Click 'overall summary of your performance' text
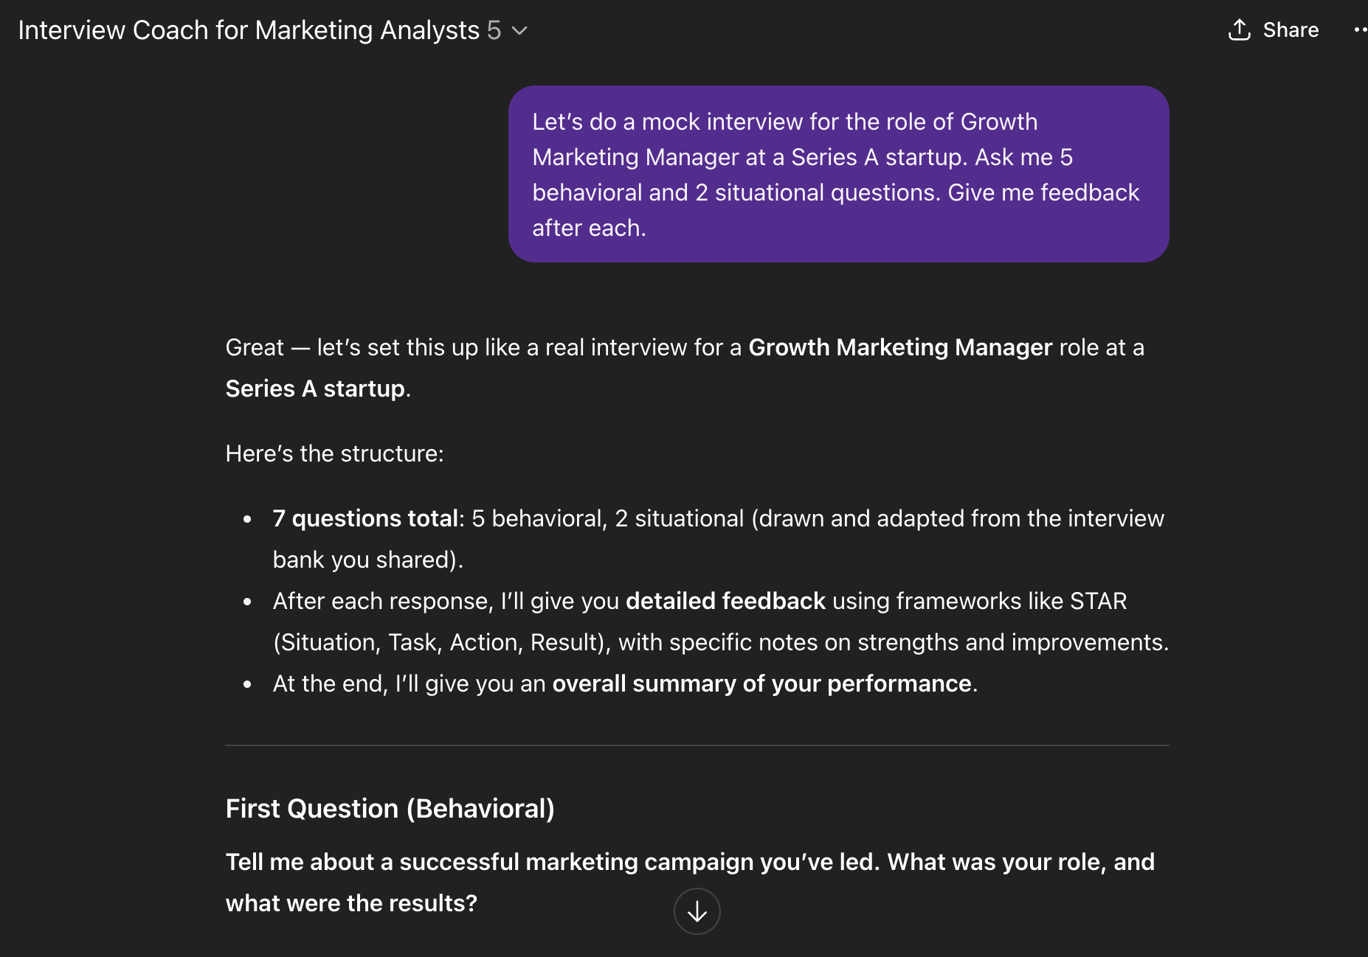This screenshot has height=957, width=1368. 761,683
